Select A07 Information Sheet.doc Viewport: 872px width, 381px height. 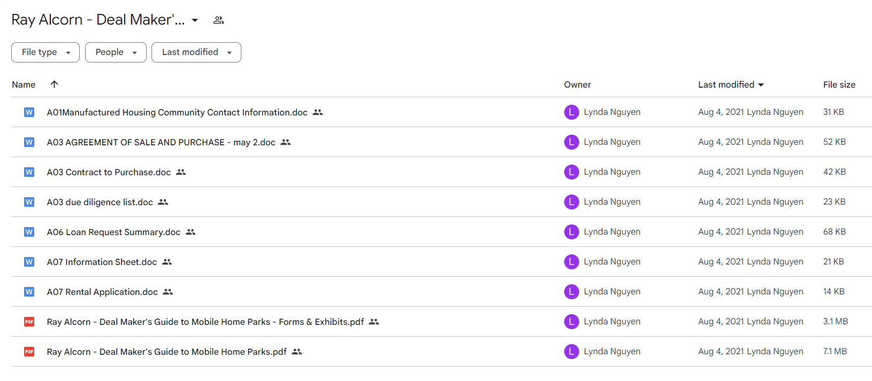tap(102, 262)
